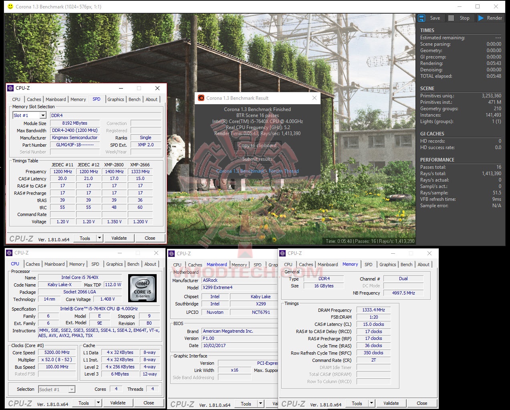Viewport: 510px width, 410px height.
Task: Open the SPD tab in Memory window
Action: click(x=369, y=265)
